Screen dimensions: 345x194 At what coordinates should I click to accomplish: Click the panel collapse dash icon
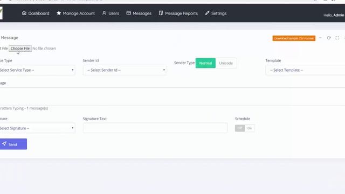click(320, 38)
